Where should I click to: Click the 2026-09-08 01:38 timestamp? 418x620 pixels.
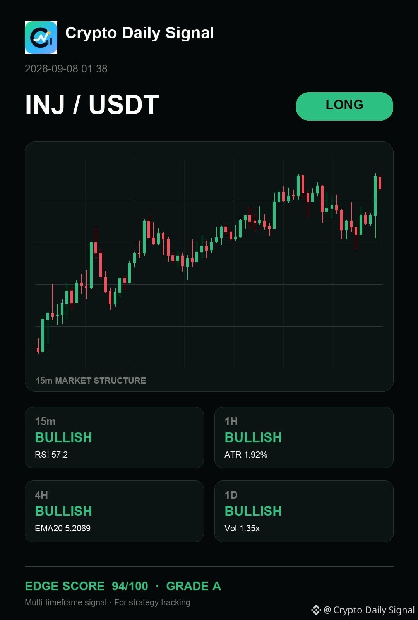click(x=66, y=69)
